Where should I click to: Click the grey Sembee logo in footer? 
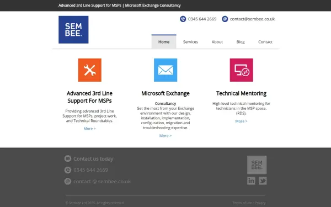click(257, 164)
